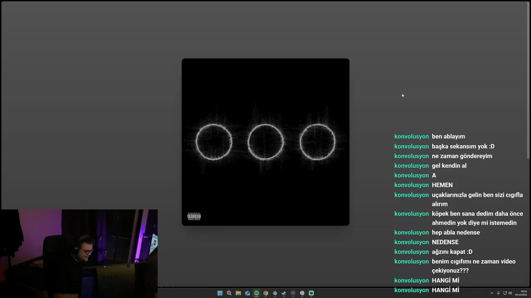Open the round purple taskbar app icon
Screen dimensions: 531x298
tap(293, 293)
